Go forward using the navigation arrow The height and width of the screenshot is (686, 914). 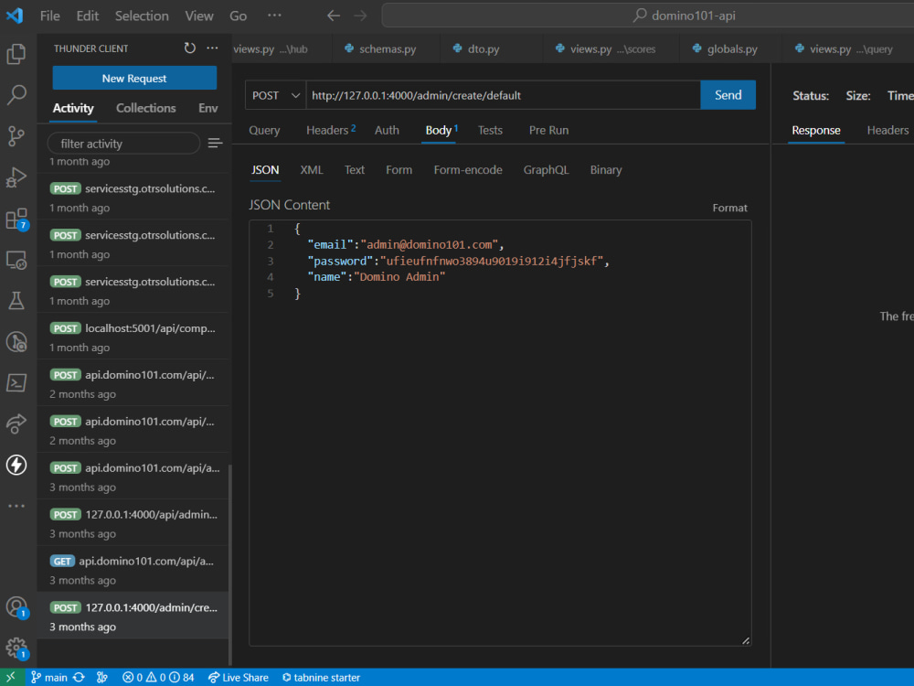(360, 16)
